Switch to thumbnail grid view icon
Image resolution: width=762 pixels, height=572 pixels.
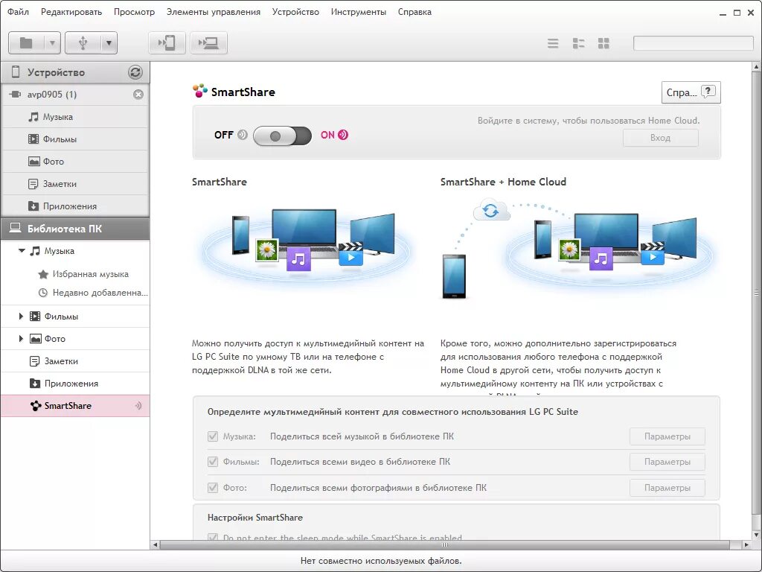(603, 43)
